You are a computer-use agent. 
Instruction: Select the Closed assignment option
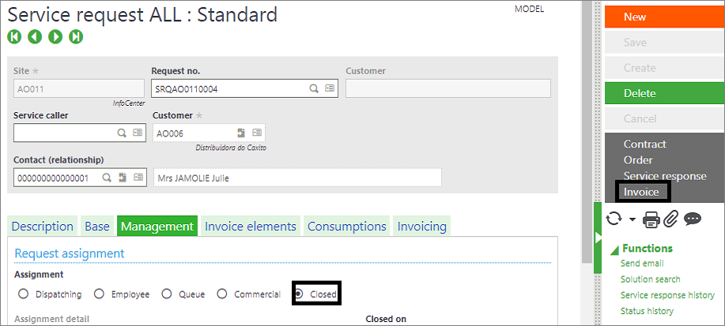299,294
